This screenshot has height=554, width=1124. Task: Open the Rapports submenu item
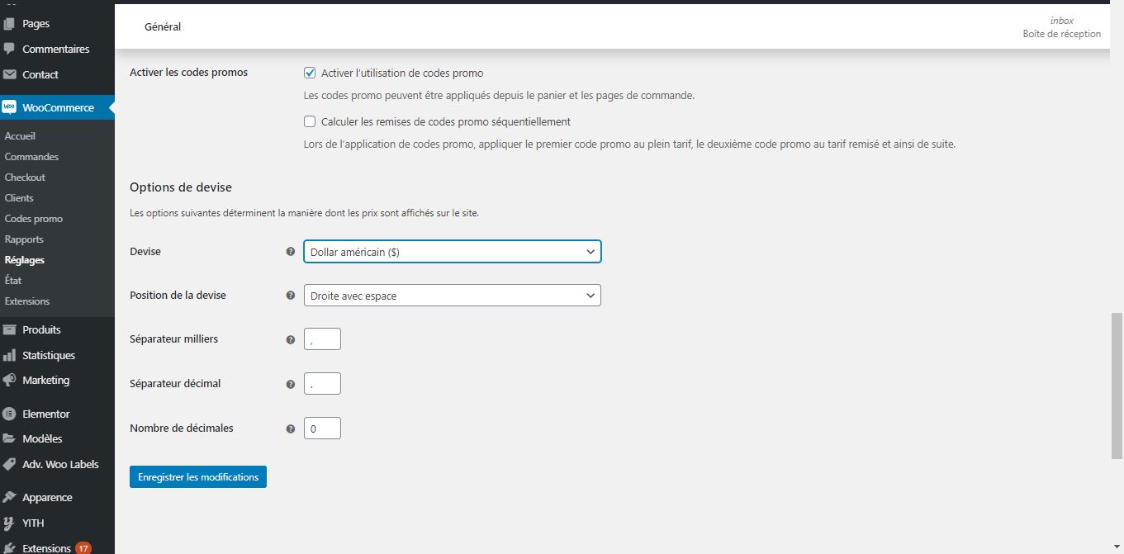point(24,239)
